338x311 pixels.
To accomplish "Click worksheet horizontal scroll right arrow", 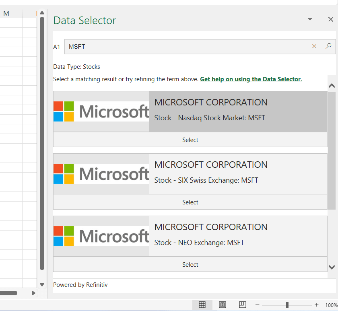I will [x=33, y=293].
